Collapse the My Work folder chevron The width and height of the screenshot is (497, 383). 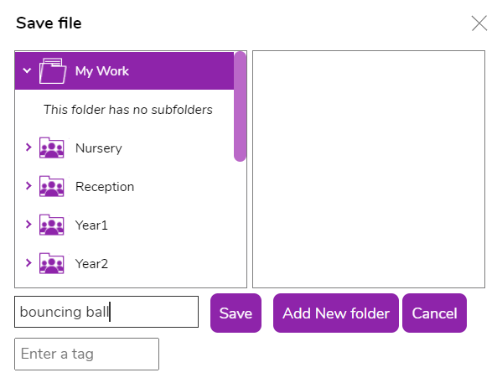pos(28,70)
